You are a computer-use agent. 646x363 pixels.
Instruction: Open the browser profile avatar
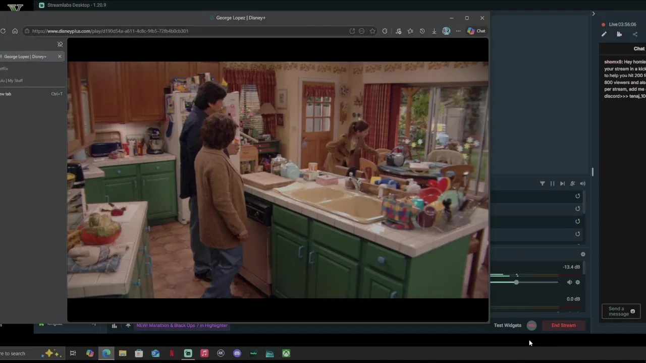[x=446, y=31]
